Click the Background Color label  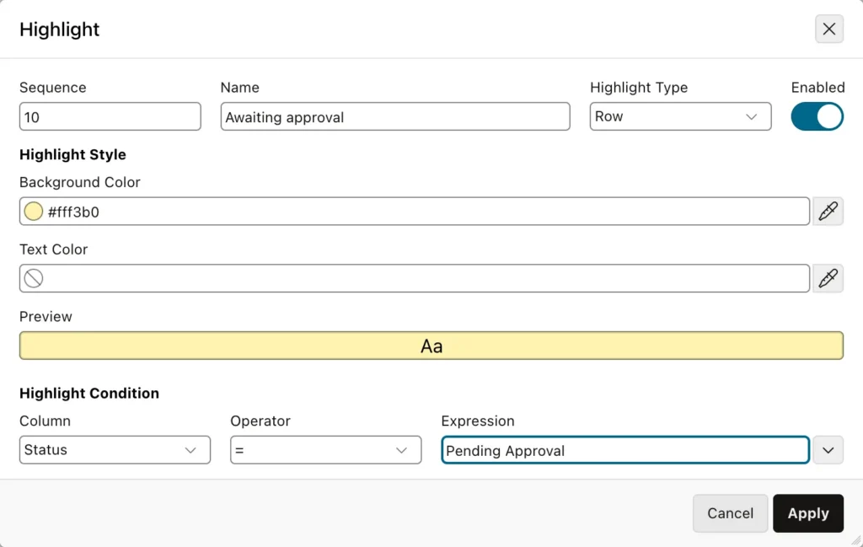[x=80, y=182]
